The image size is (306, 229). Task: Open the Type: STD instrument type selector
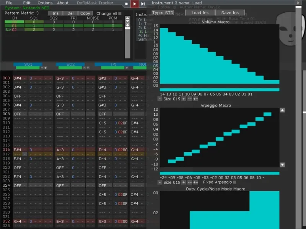coord(163,13)
